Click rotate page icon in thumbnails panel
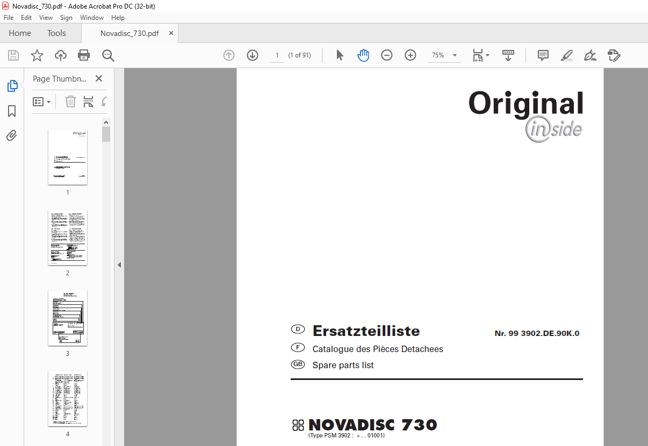Screen dimensions: 648x446 (x=104, y=101)
